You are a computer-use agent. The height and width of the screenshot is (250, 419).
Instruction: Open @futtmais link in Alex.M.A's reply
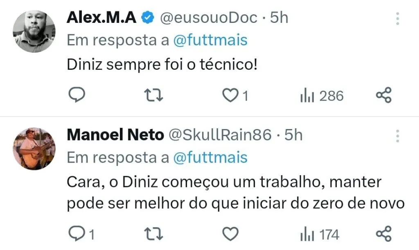210,40
